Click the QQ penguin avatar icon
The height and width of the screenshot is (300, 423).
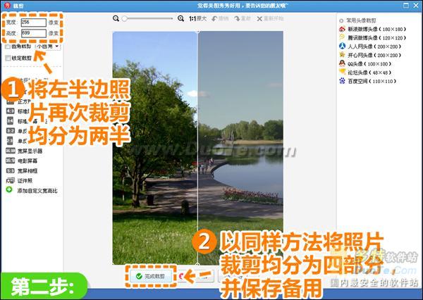343,63
